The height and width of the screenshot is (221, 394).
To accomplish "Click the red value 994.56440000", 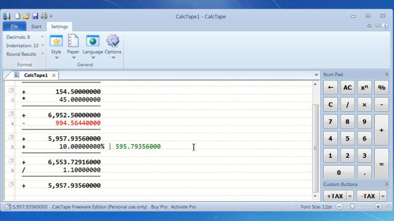I will coord(78,123).
